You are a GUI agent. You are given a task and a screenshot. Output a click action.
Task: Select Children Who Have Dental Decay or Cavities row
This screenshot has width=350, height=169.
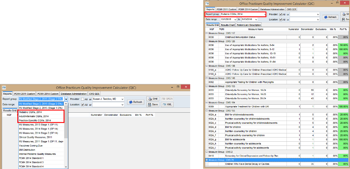278,164
